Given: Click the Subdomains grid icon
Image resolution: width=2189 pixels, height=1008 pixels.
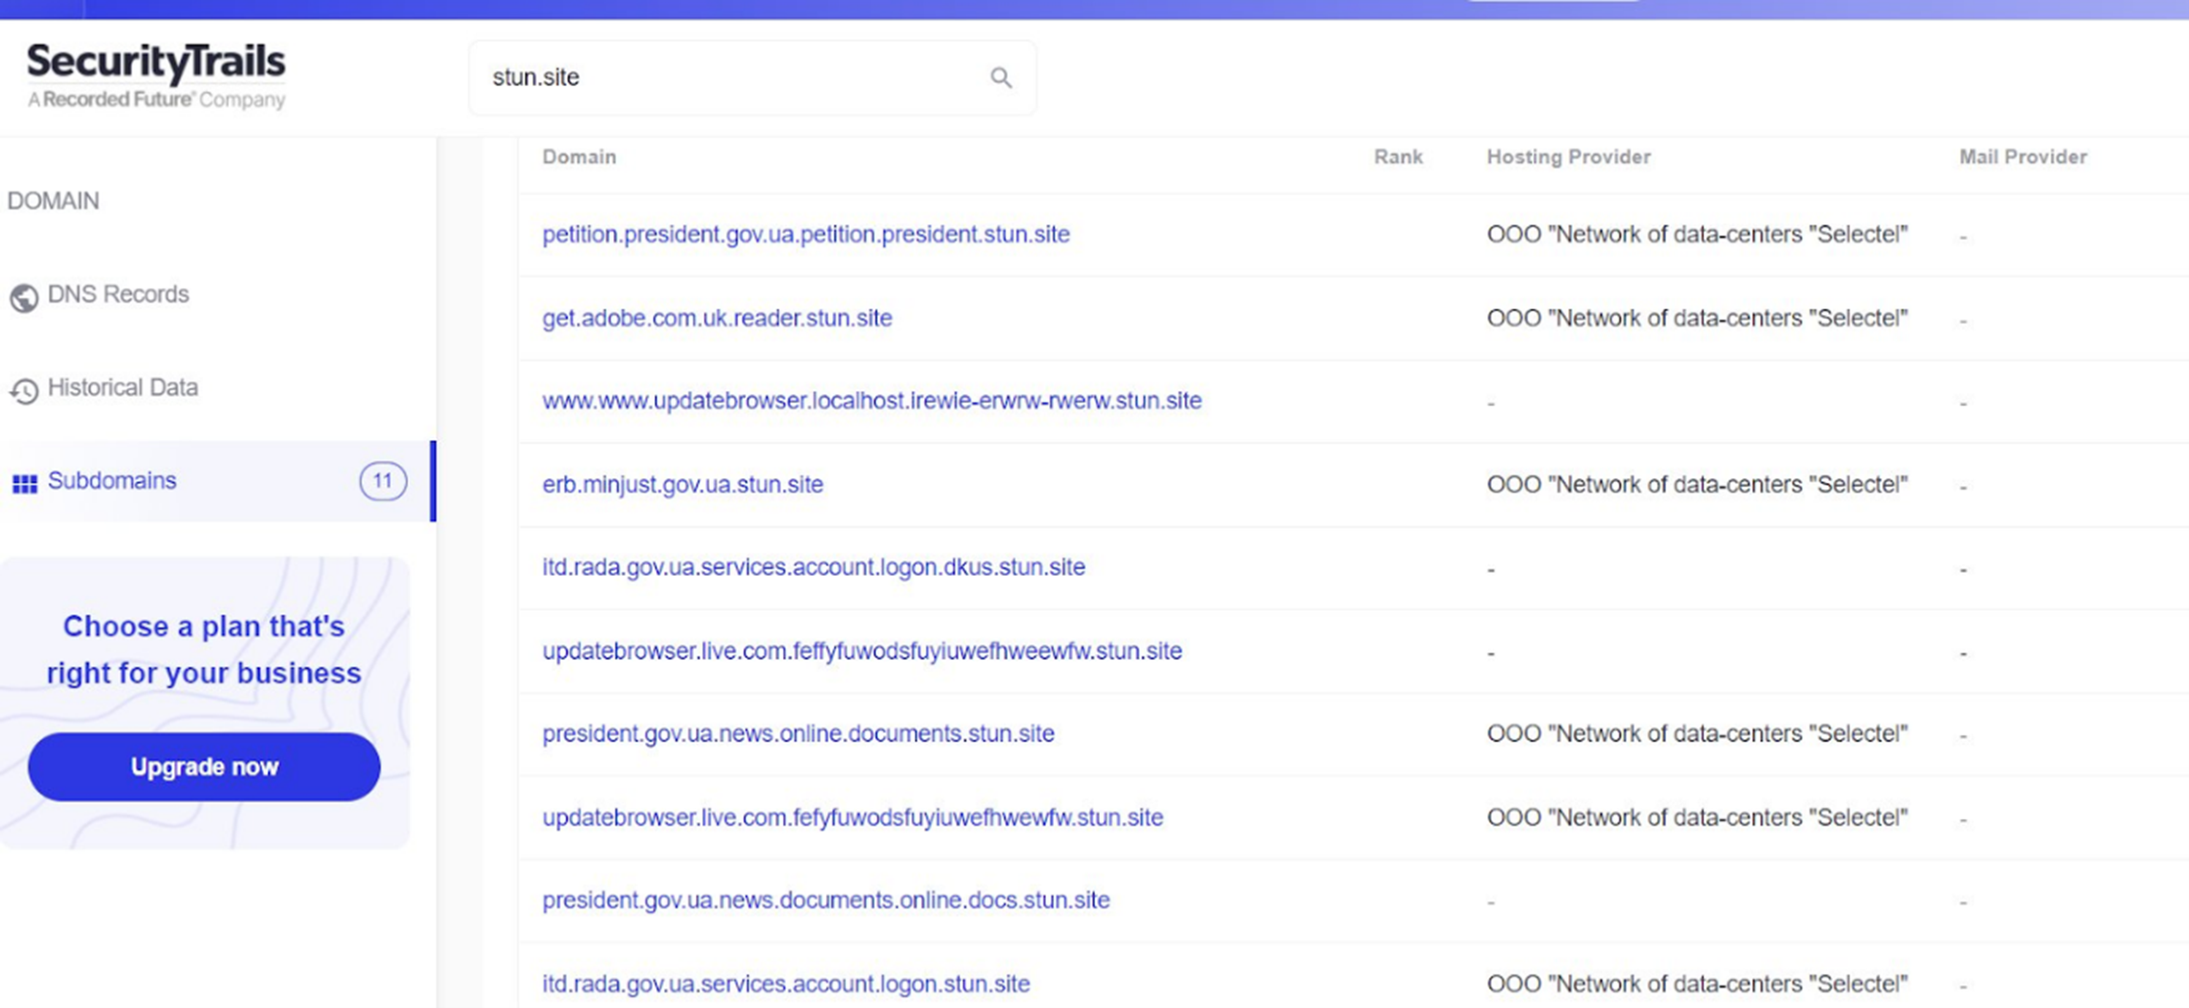Looking at the screenshot, I should pos(25,484).
